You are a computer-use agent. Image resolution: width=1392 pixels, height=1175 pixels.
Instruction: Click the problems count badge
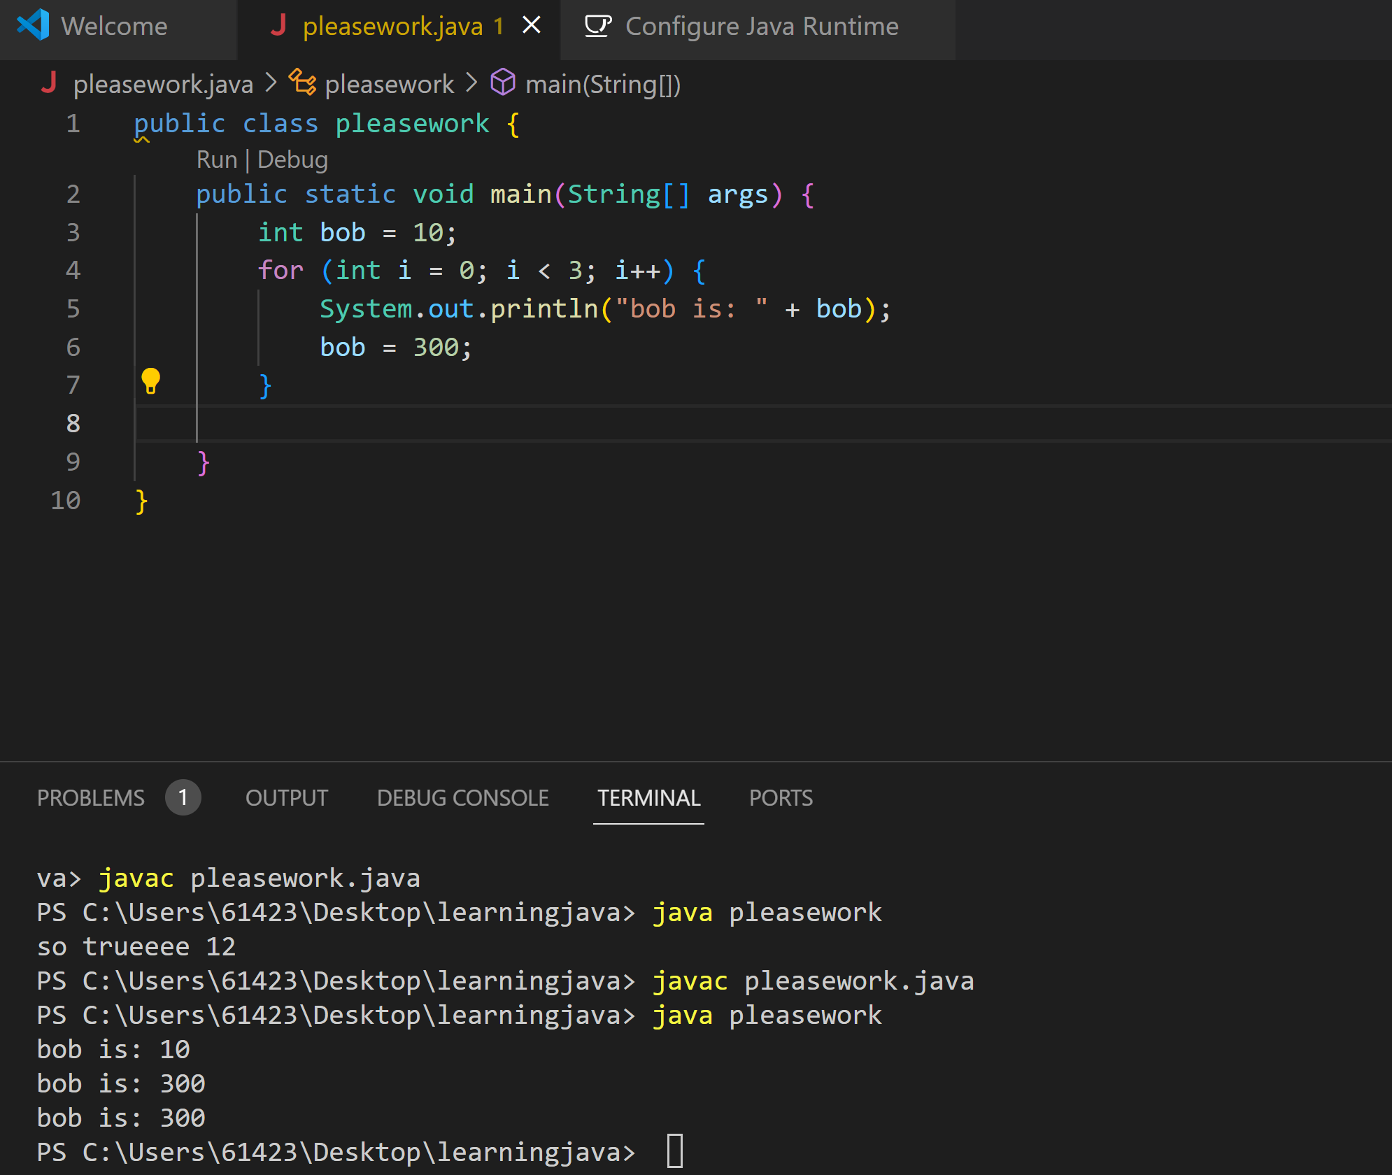pos(183,797)
